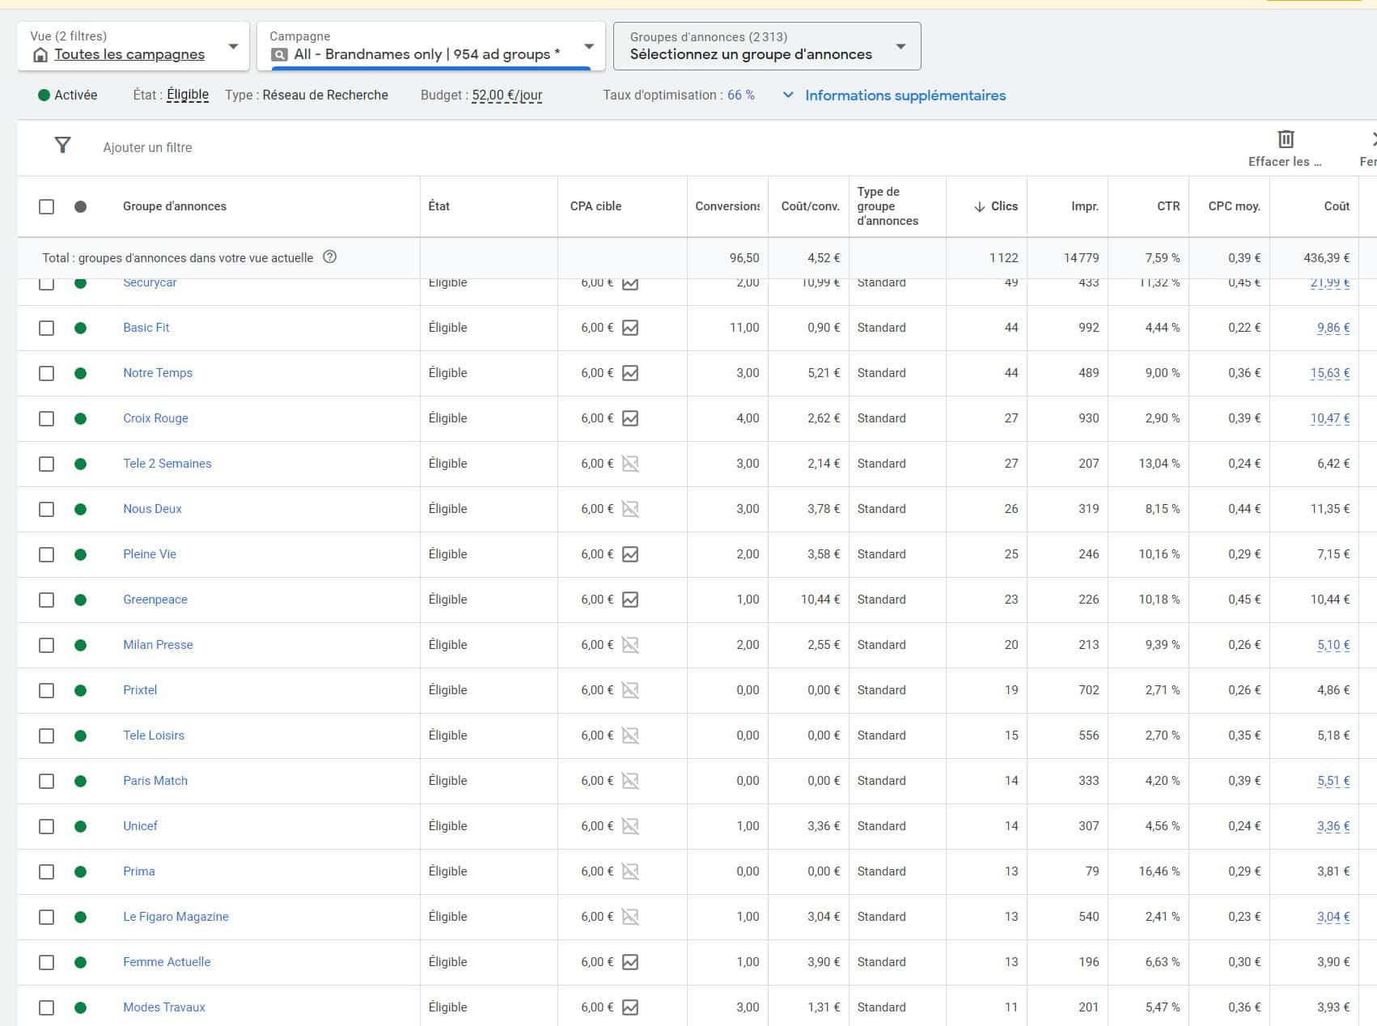Open the Groupes d'annonces selector dropdown
This screenshot has height=1026, width=1377.
point(767,46)
